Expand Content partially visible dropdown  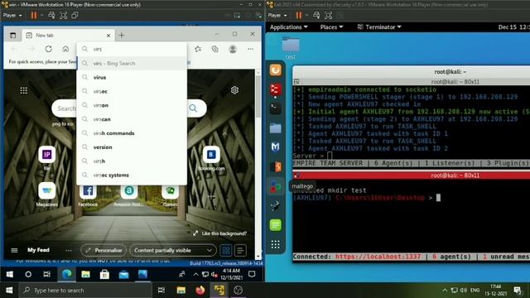[x=173, y=250]
